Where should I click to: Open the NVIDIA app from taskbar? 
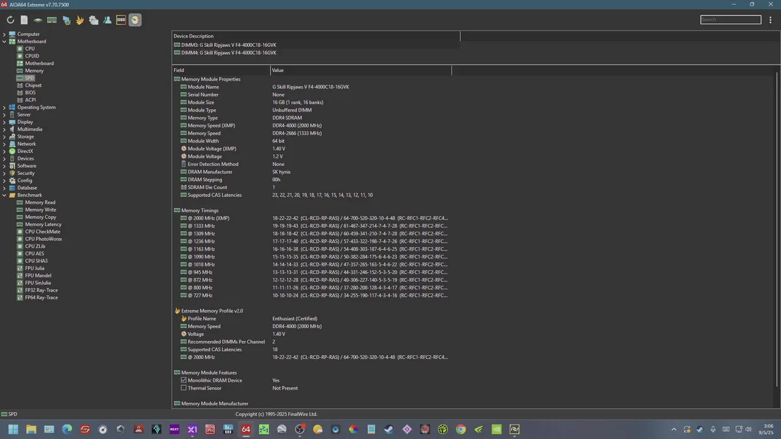(x=496, y=429)
